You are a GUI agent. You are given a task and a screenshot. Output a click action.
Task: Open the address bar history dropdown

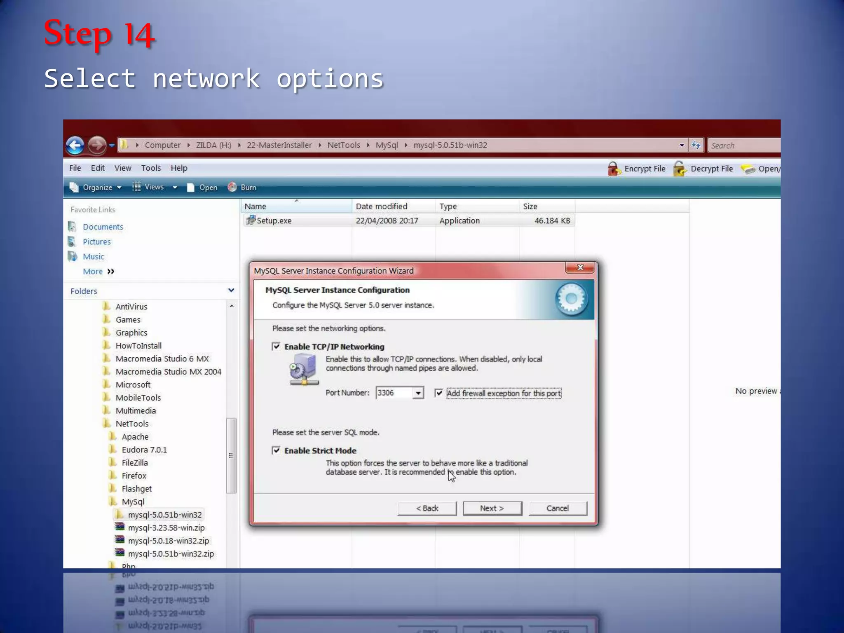tap(682, 145)
